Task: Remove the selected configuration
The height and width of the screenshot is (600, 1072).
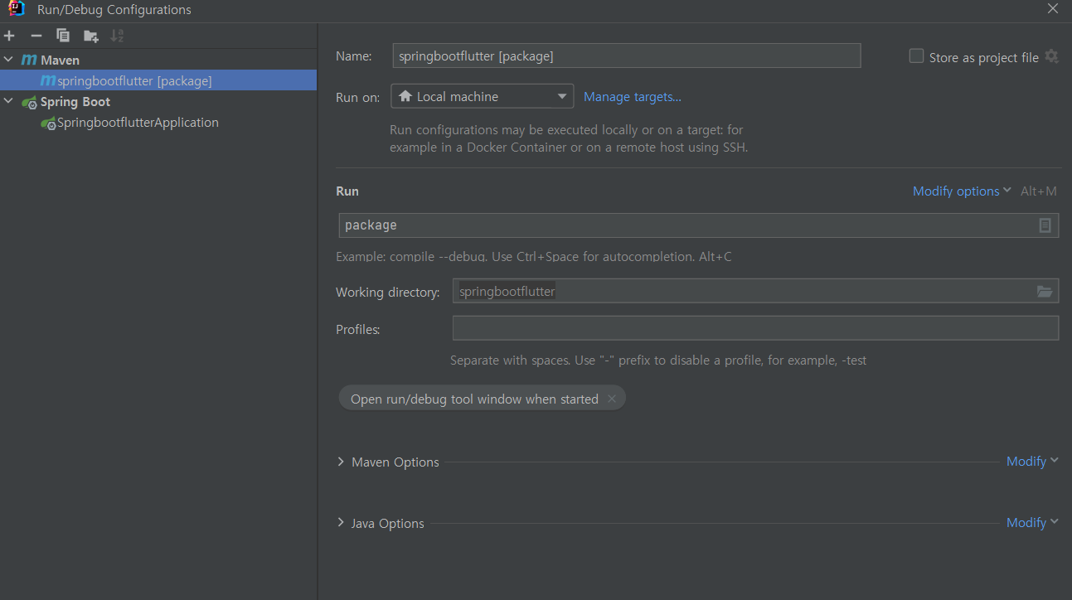Action: (36, 36)
